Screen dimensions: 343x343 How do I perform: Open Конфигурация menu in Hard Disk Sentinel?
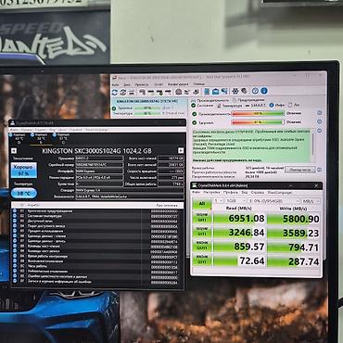point(178,84)
